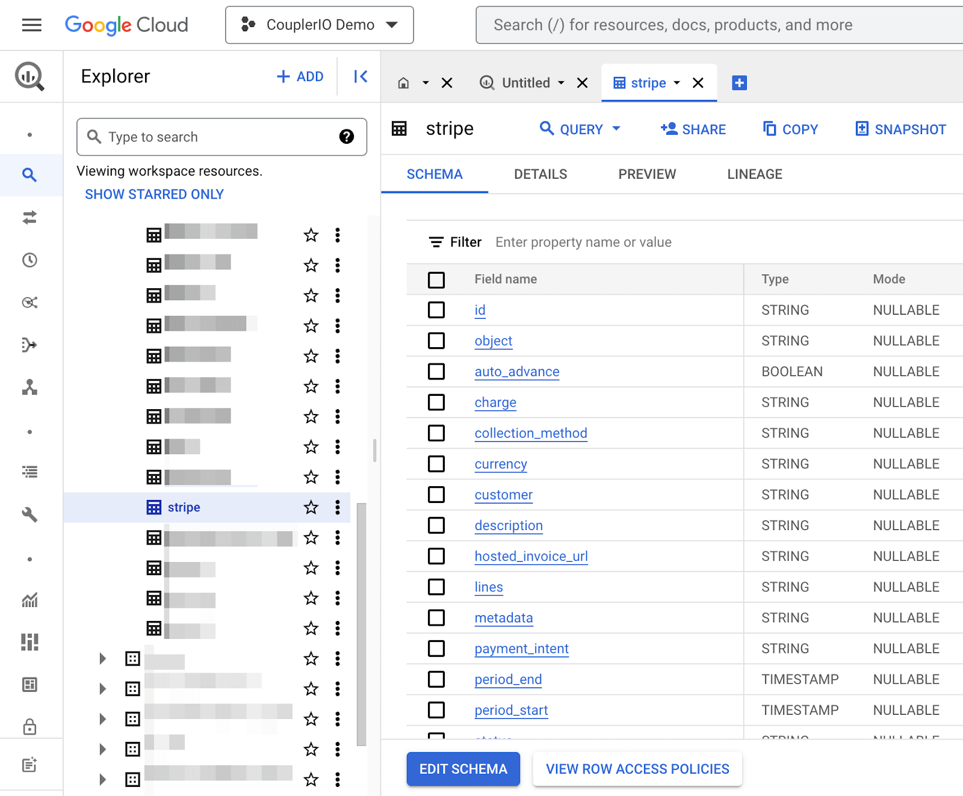This screenshot has height=796, width=963.
Task: Expand the QUERY dropdown arrow
Action: tap(616, 129)
